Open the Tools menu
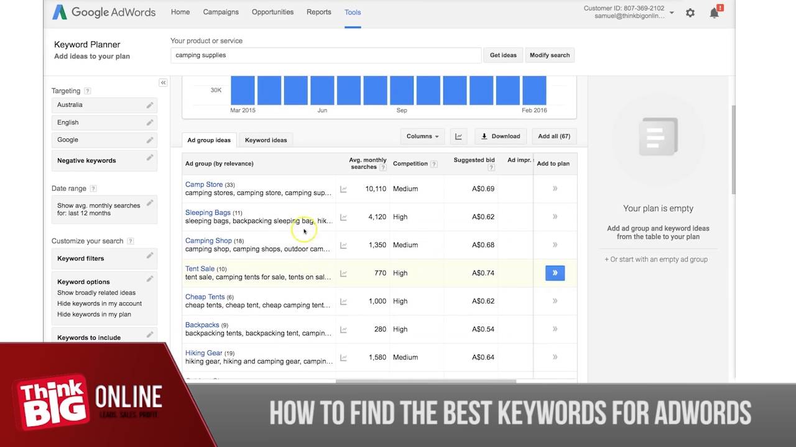Image resolution: width=796 pixels, height=447 pixels. tap(353, 12)
